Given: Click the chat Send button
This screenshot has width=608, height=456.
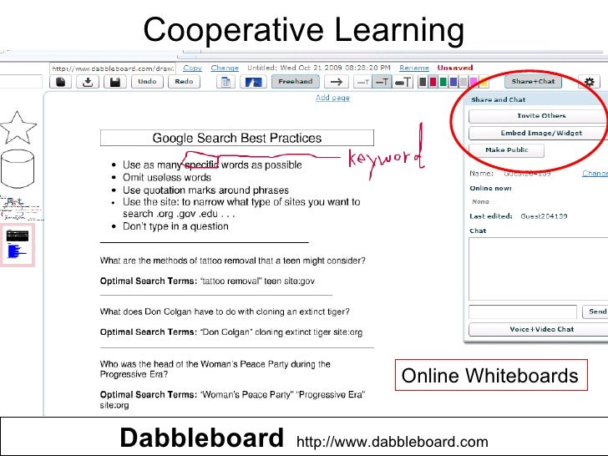Looking at the screenshot, I should (595, 312).
